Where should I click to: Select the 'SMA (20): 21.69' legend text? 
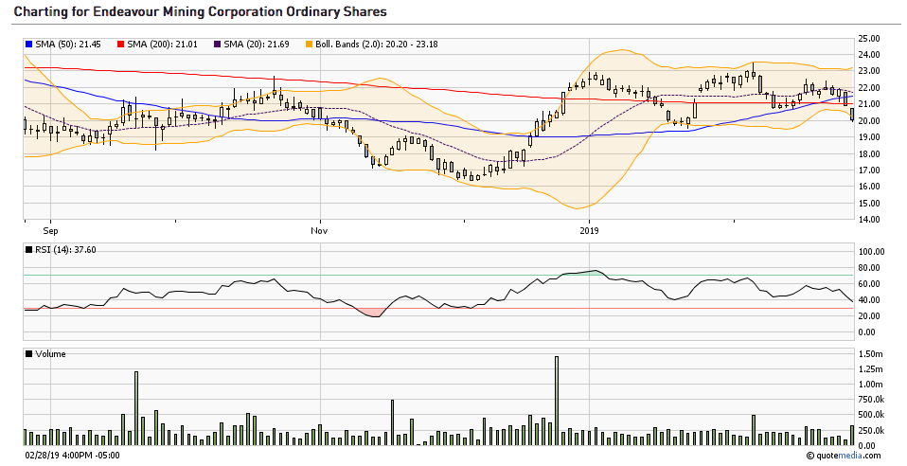point(257,44)
